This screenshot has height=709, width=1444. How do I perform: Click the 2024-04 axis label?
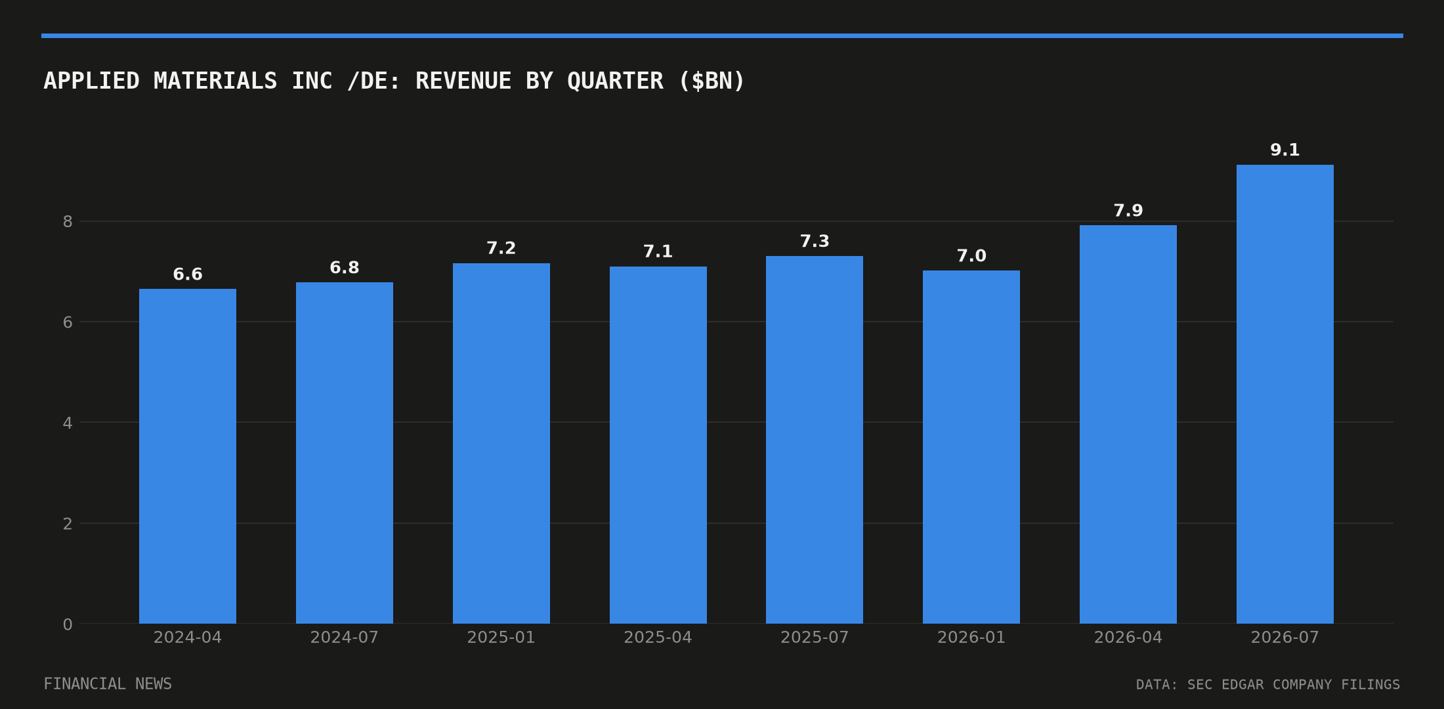[188, 637]
